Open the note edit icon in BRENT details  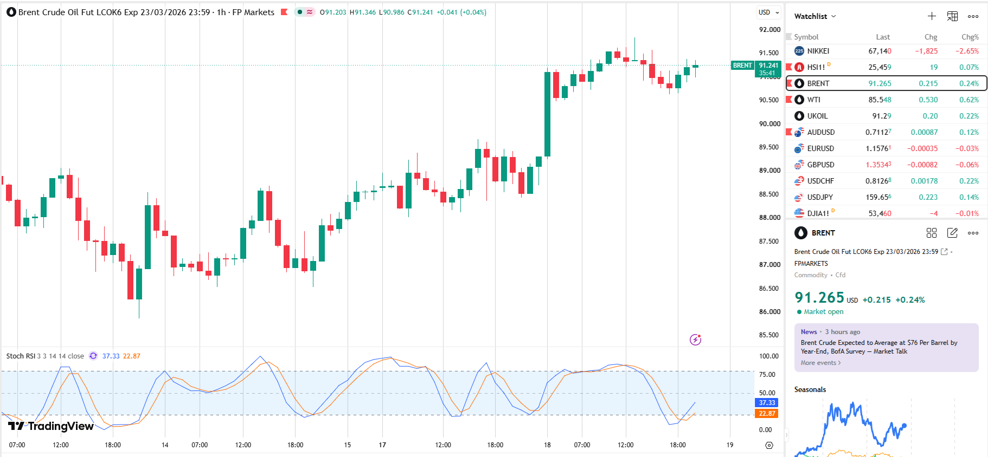tap(952, 233)
